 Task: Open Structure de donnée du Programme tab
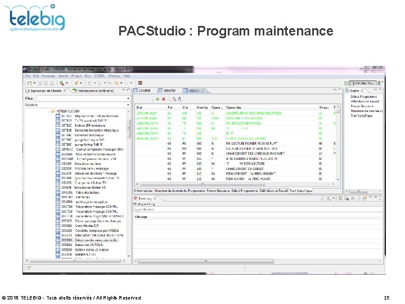point(179,191)
